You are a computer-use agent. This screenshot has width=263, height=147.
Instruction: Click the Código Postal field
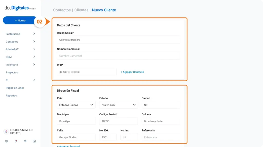tap(118, 121)
